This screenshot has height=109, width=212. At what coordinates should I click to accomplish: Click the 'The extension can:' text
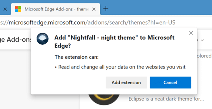(x=77, y=57)
